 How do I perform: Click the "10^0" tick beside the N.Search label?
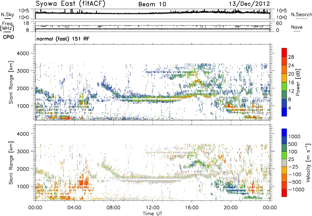pos(282,18)
